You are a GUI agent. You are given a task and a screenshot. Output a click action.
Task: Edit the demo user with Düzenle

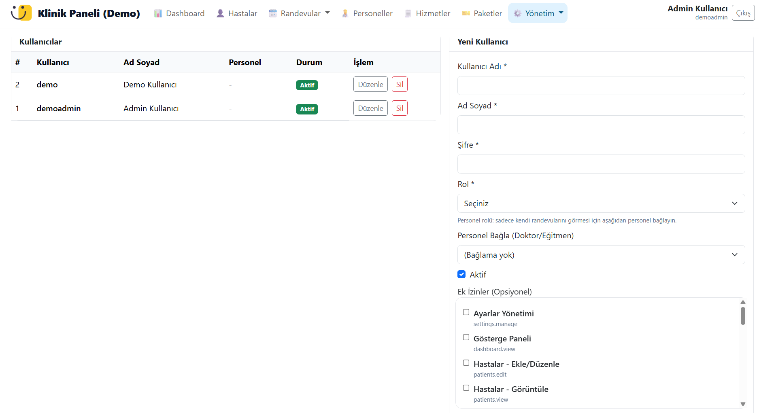(x=370, y=85)
